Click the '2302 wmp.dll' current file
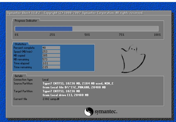 pos(51,99)
